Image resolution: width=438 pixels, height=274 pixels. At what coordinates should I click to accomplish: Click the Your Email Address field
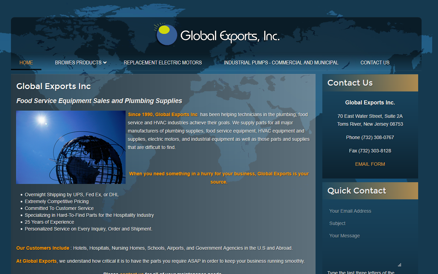370,211
